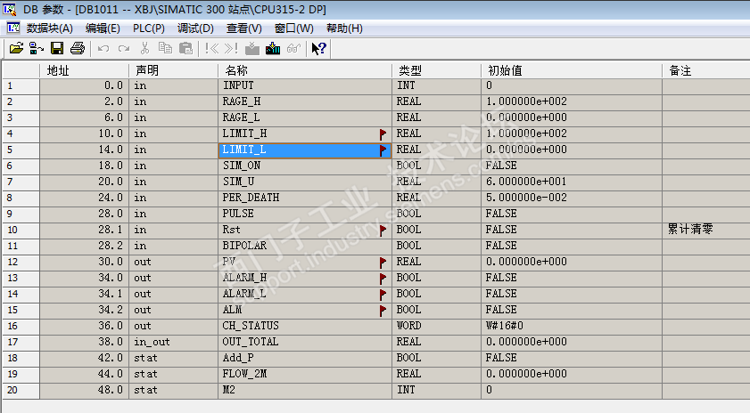Open the 调试(D) menu
Viewport: 750px width, 413px height.
[195, 28]
